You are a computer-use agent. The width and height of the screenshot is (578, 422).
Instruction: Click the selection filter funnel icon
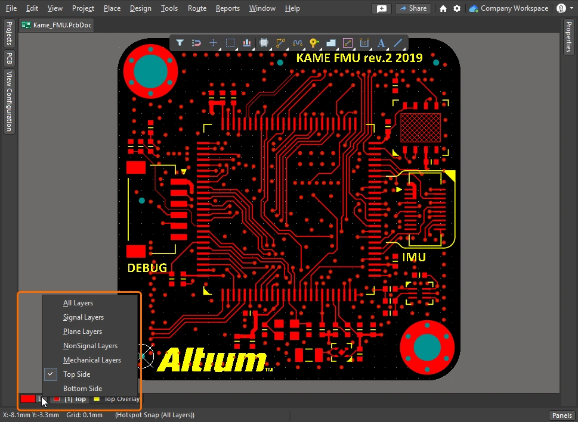[180, 43]
